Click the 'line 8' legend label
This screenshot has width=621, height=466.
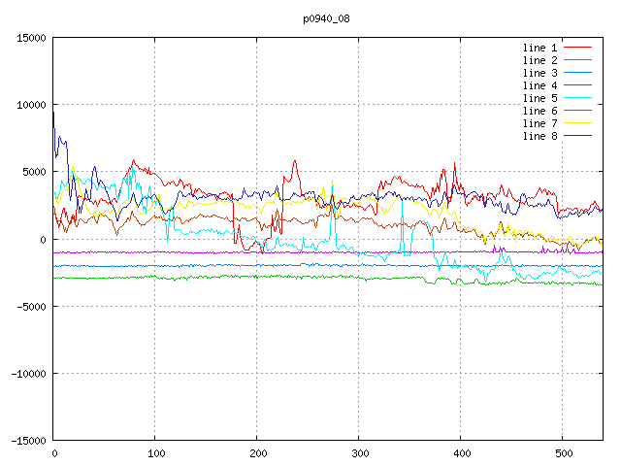(x=540, y=136)
